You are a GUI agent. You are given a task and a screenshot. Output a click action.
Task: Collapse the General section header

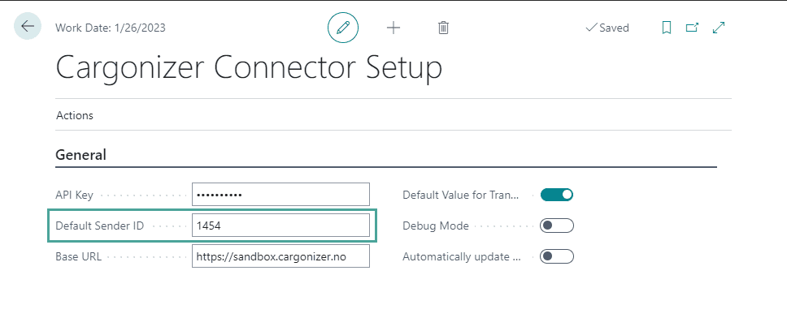click(x=80, y=155)
